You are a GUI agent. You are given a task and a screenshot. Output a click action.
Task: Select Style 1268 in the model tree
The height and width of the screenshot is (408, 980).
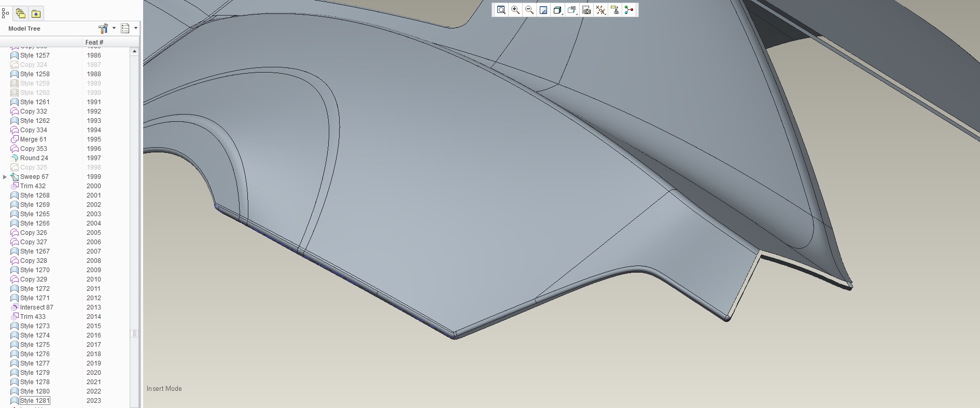coord(35,195)
